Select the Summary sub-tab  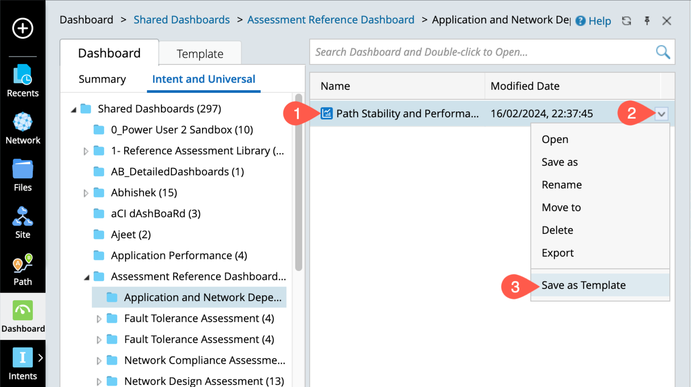[x=102, y=79]
